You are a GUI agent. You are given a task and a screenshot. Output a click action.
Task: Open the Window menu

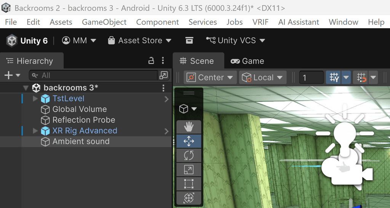pos(344,22)
